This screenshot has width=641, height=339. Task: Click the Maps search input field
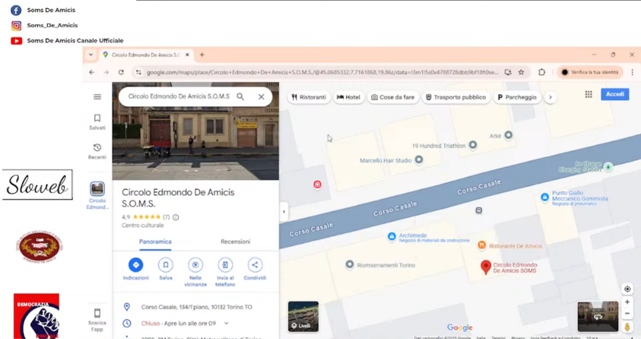coord(178,97)
